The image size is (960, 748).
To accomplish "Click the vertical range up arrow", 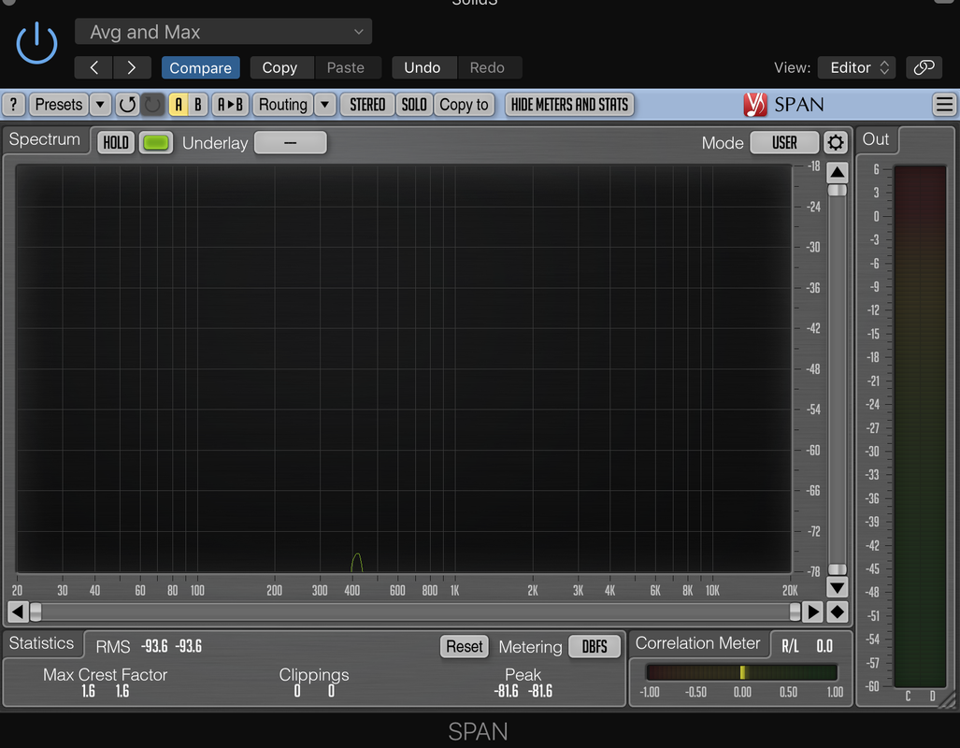I will point(837,172).
